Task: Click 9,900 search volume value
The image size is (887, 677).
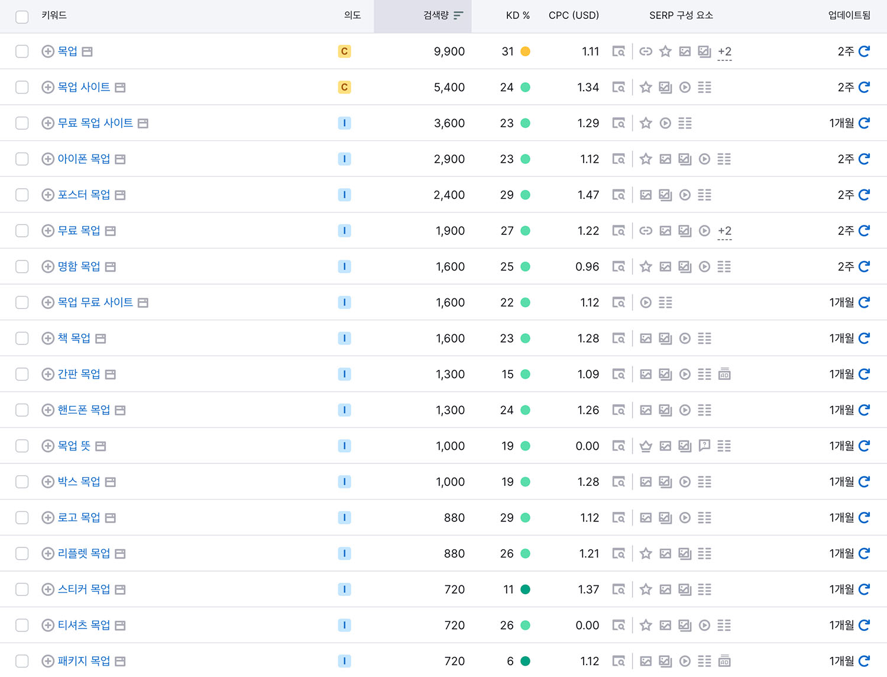Action: pos(449,51)
